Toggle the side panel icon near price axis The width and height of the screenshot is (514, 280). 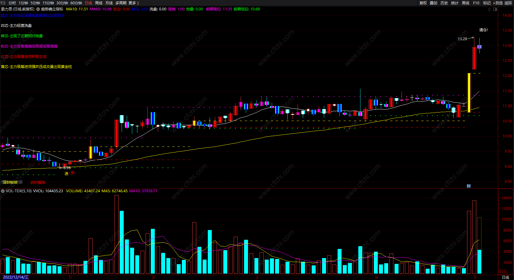point(495,9)
